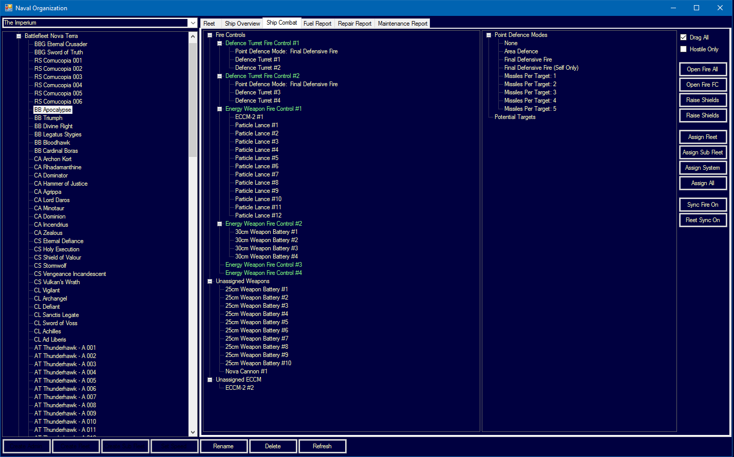Select CS Vengeance Incandescent ship

[x=70, y=274]
